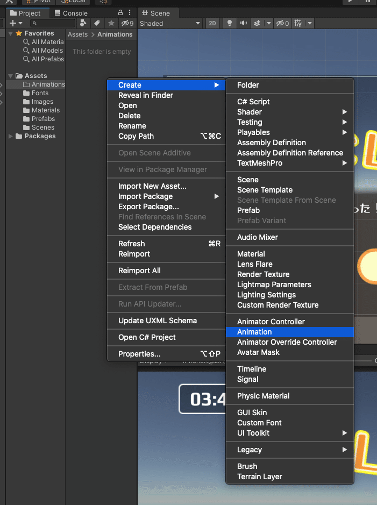Click the search by label tag icon
Image resolution: width=377 pixels, height=505 pixels.
pyautogui.click(x=97, y=23)
